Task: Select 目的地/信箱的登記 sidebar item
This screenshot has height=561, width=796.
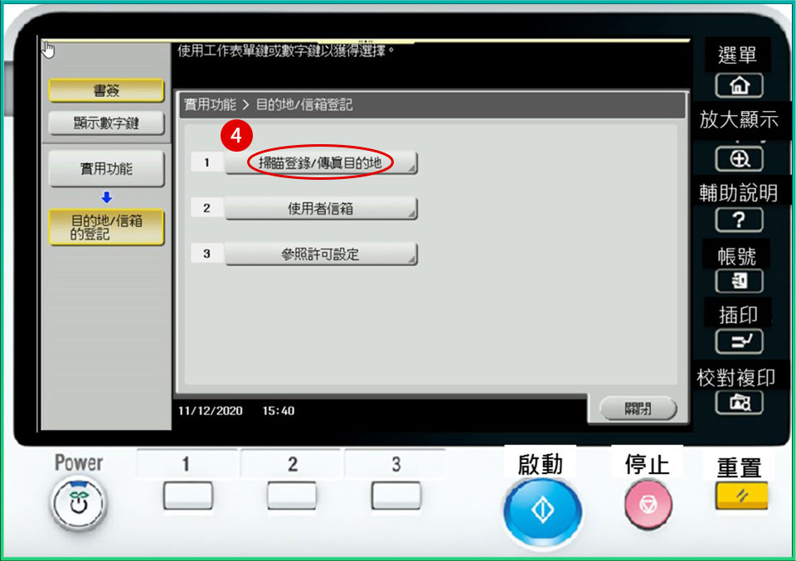Action: [105, 227]
